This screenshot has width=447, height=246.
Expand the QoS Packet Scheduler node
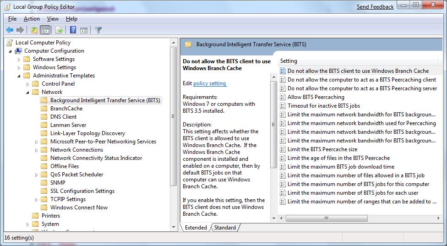[x=36, y=175]
